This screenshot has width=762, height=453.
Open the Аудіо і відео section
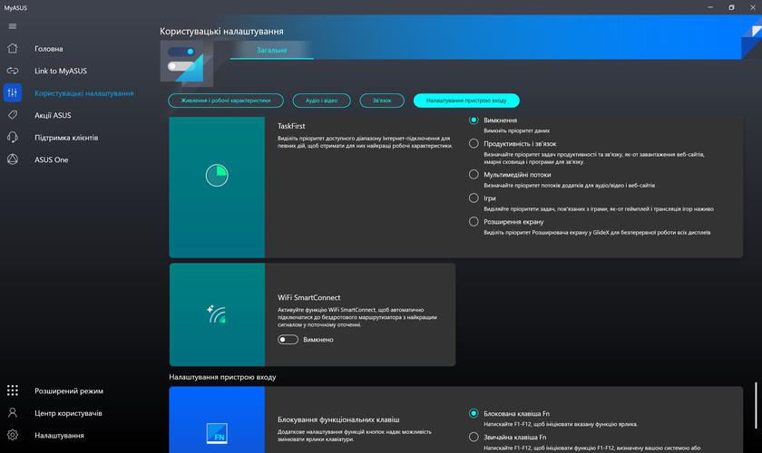point(321,101)
